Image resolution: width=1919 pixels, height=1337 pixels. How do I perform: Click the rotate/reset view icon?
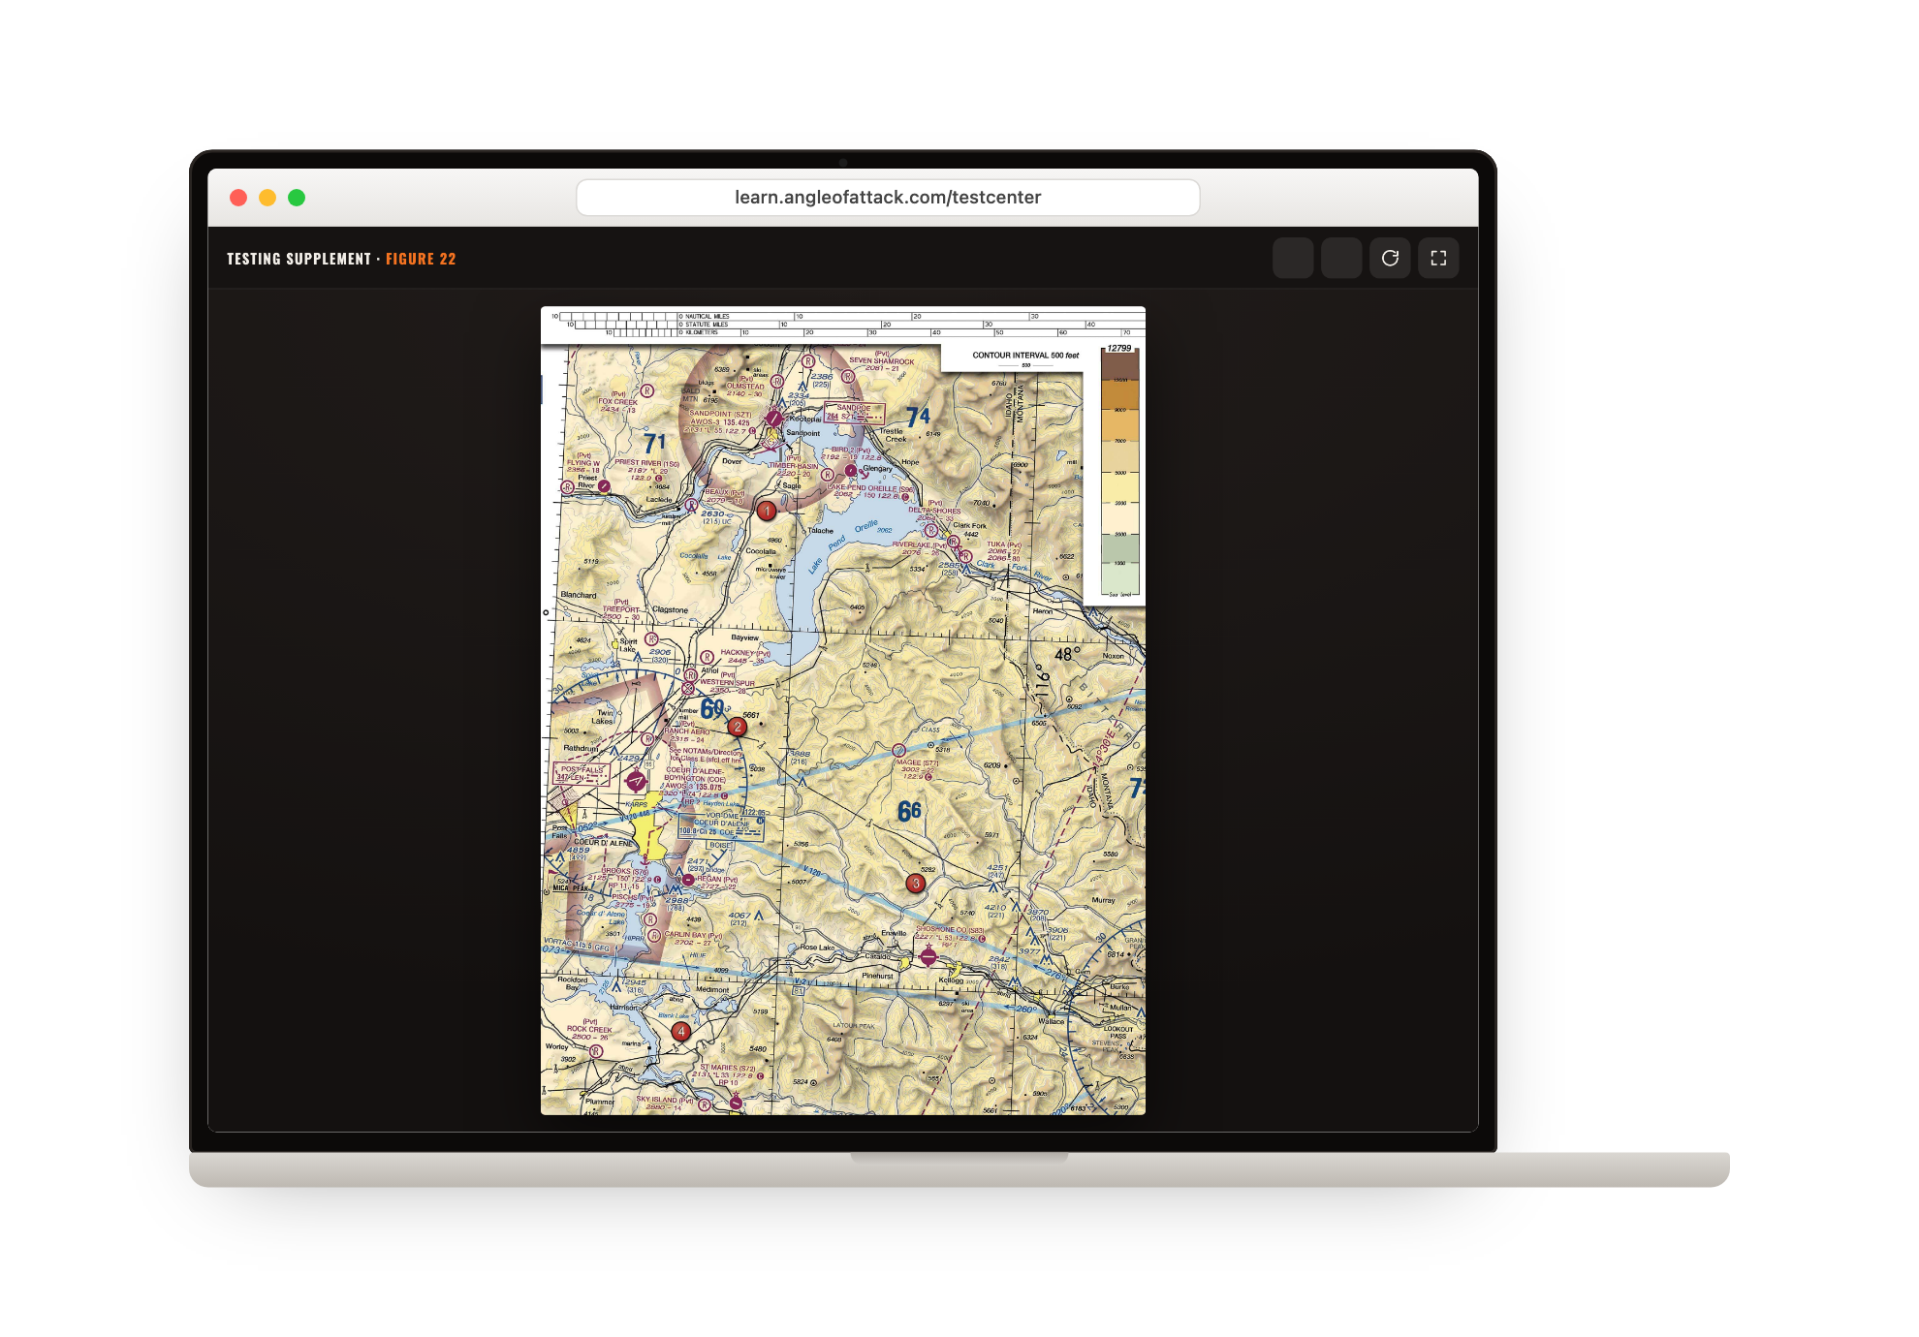(x=1390, y=258)
